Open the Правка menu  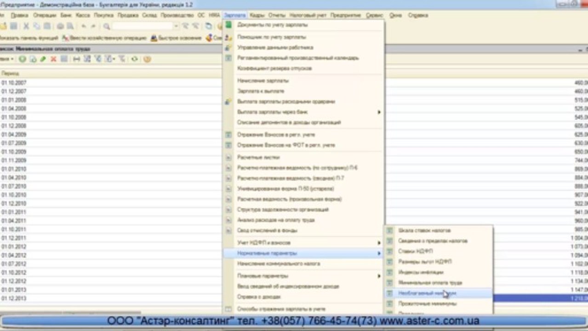tap(19, 15)
